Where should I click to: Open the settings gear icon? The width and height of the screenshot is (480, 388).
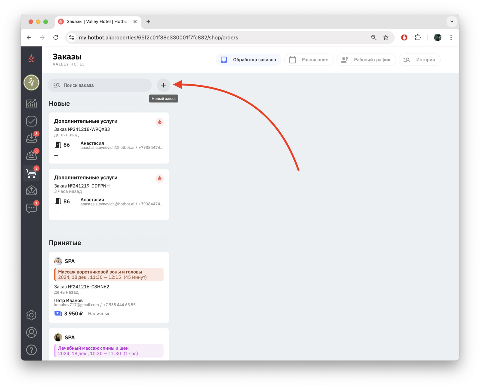31,315
